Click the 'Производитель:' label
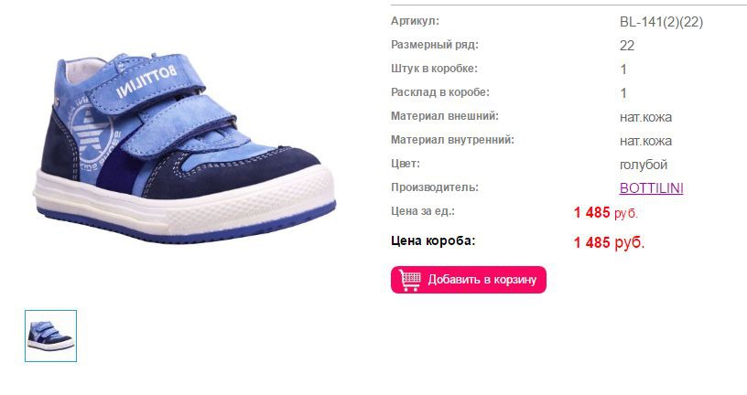The height and width of the screenshot is (395, 747). (435, 187)
